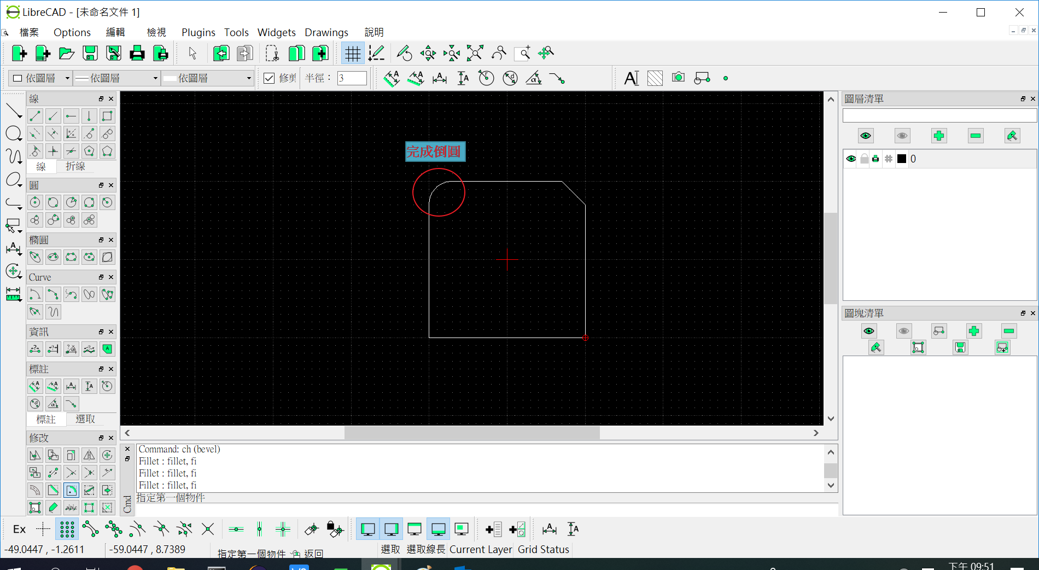This screenshot has width=1039, height=570.
Task: Toggle the 修剪 trim checkbox
Action: (x=269, y=78)
